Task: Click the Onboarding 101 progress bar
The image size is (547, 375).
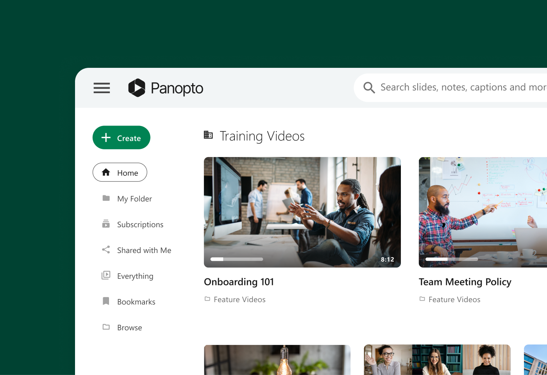Action: (237, 259)
